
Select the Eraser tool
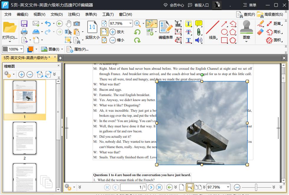coord(260,32)
